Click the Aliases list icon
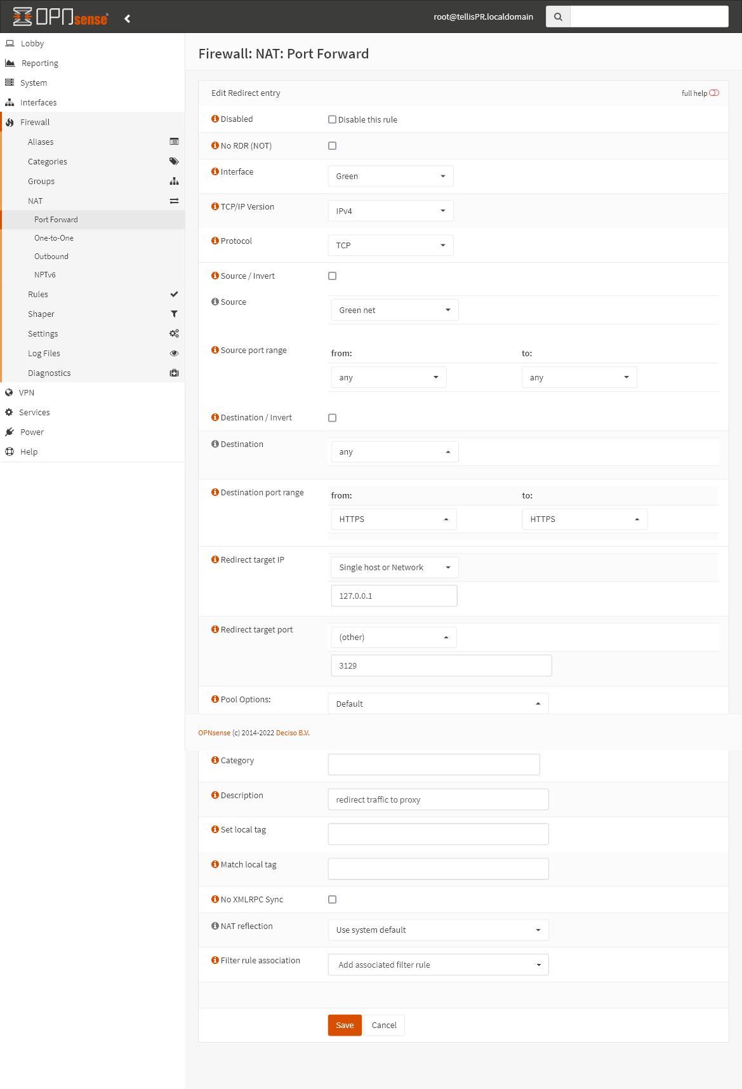 point(174,142)
